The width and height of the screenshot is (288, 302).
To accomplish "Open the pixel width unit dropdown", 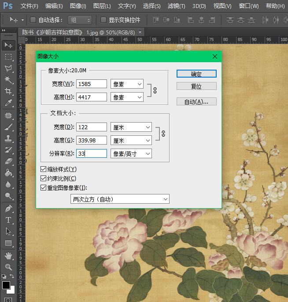I will click(127, 84).
